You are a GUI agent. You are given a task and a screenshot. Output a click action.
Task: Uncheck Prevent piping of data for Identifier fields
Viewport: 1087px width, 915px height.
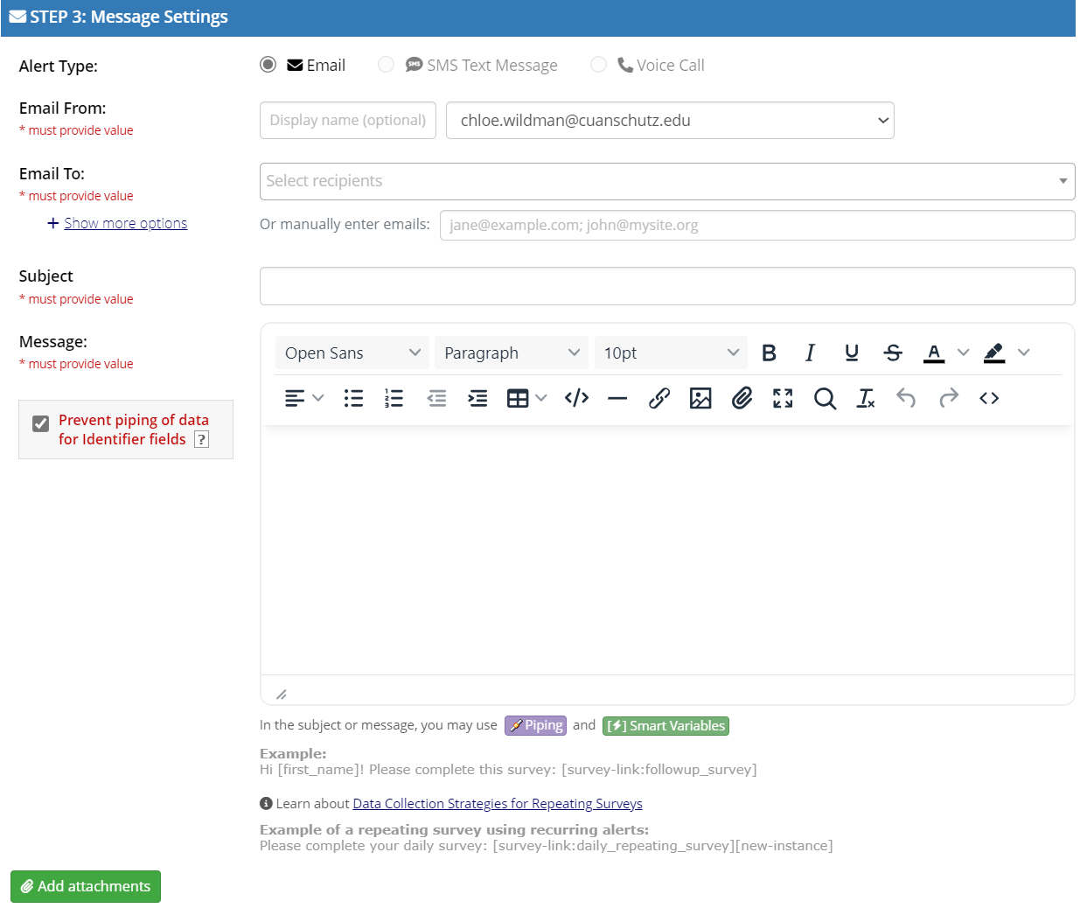pos(40,423)
